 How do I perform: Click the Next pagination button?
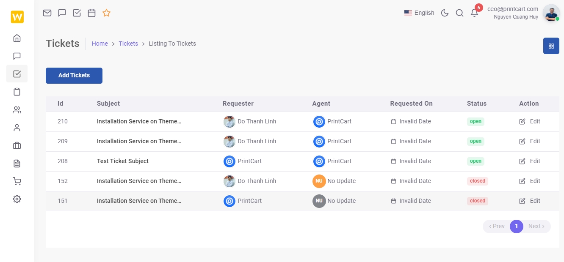coord(536,226)
